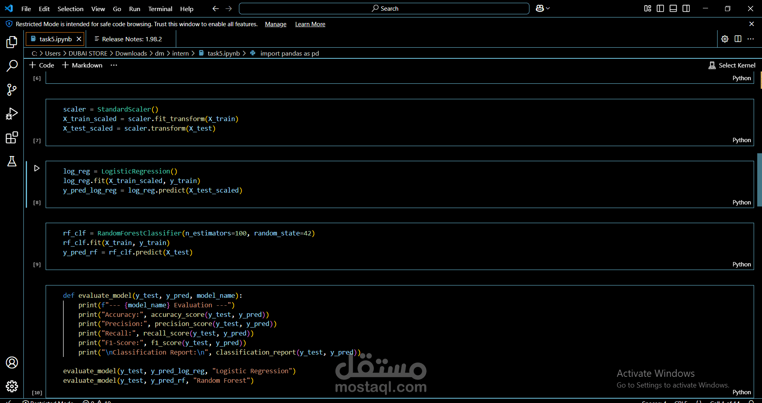Open the Accounts menu icon
Screen dimensions: 762x403
(x=12, y=363)
